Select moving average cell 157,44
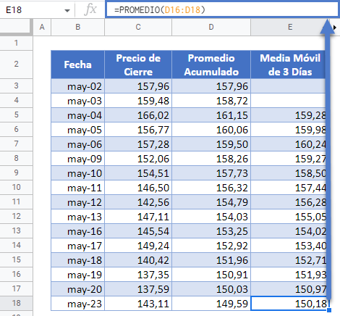Screen dimensions: 340x316 click(289, 188)
